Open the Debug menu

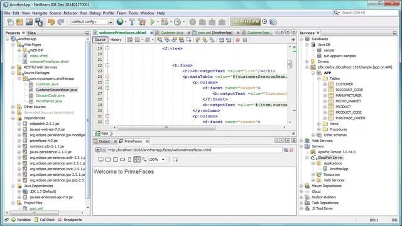point(95,13)
